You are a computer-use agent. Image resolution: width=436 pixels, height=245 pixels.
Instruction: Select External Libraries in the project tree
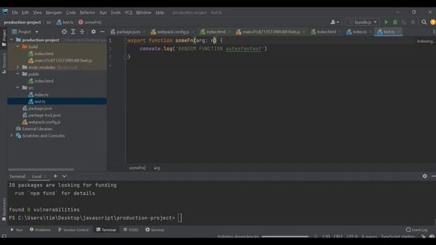point(37,129)
